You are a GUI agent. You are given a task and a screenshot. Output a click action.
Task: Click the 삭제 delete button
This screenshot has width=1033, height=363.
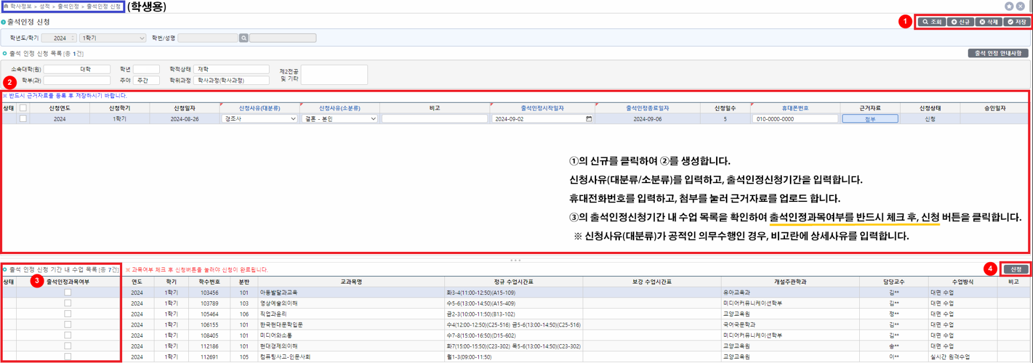[988, 22]
